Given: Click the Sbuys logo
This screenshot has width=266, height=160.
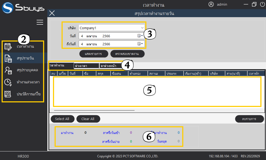Looking at the screenshot, I should (23, 8).
